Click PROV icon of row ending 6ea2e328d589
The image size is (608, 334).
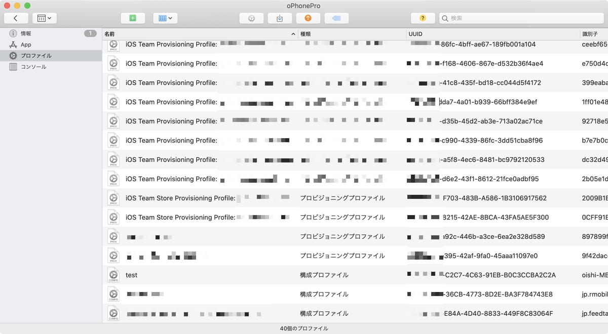click(x=113, y=236)
